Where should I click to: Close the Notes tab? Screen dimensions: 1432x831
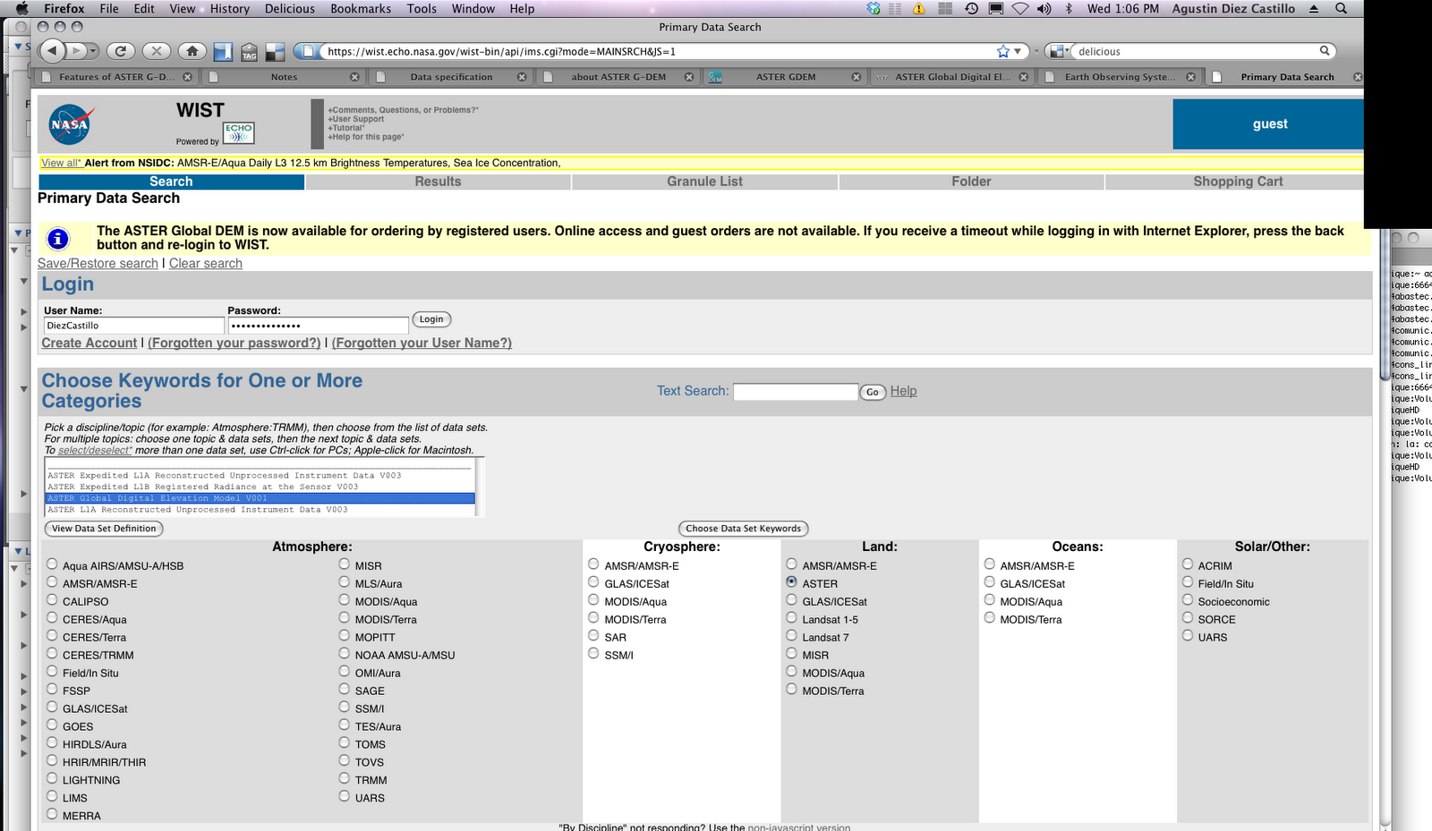pos(354,77)
